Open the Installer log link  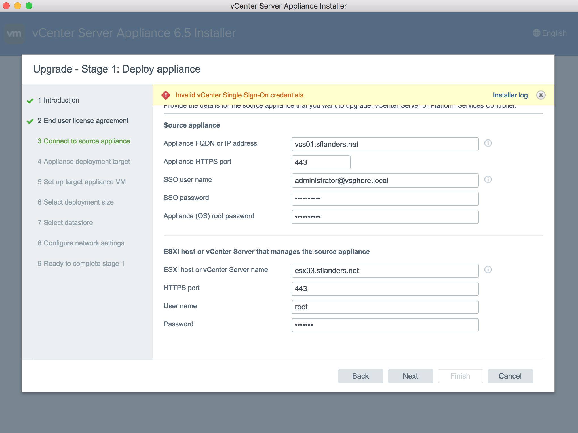point(510,95)
